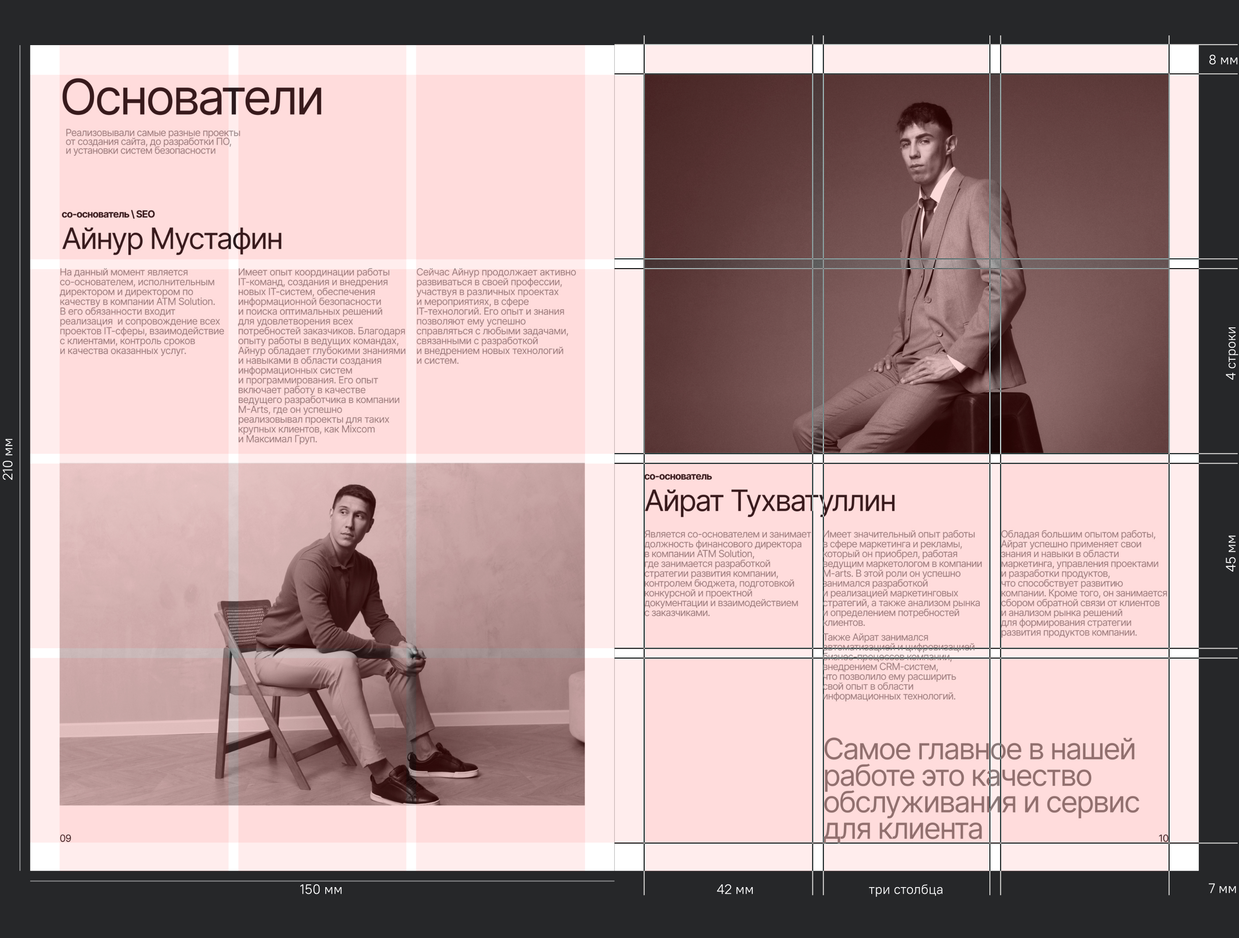The width and height of the screenshot is (1239, 938).
Task: Click the "Айрат Тухватуллин" name heading
Action: 770,501
